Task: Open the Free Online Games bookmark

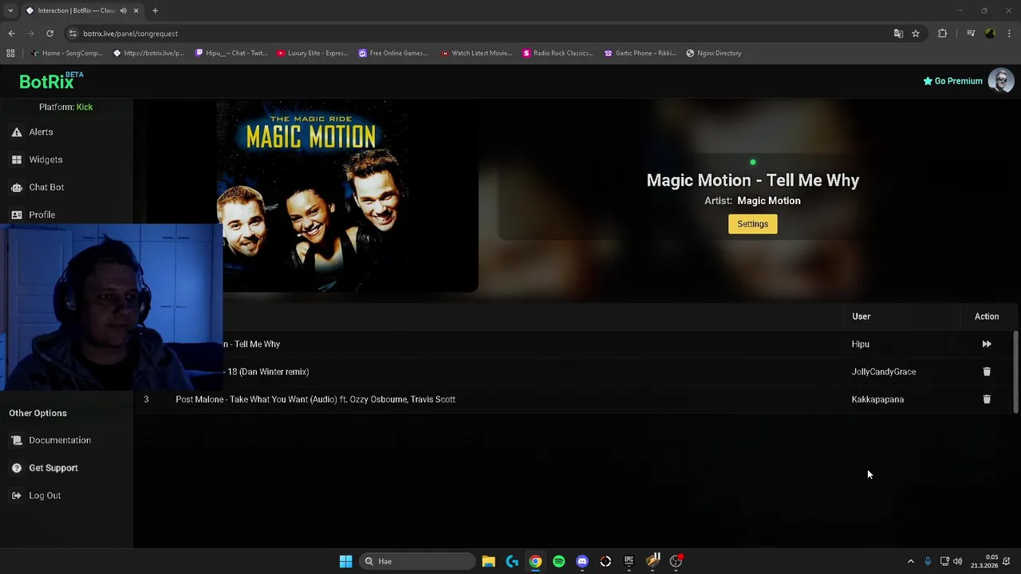Action: tap(393, 53)
